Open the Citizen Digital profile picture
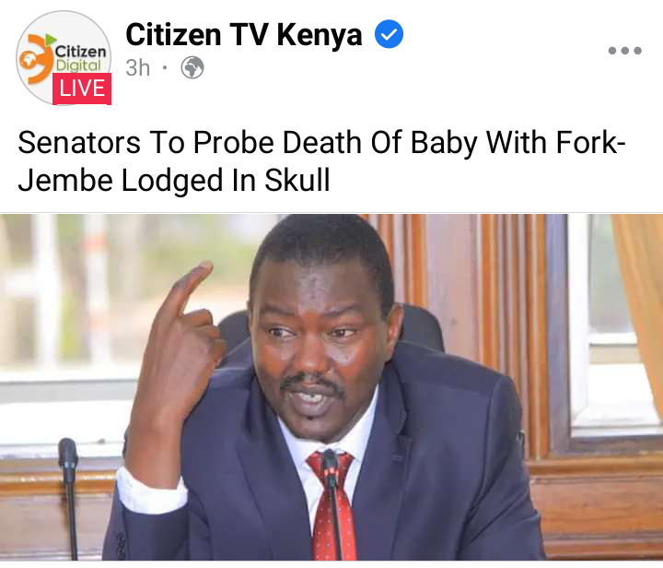663x568 pixels. pos(64,58)
